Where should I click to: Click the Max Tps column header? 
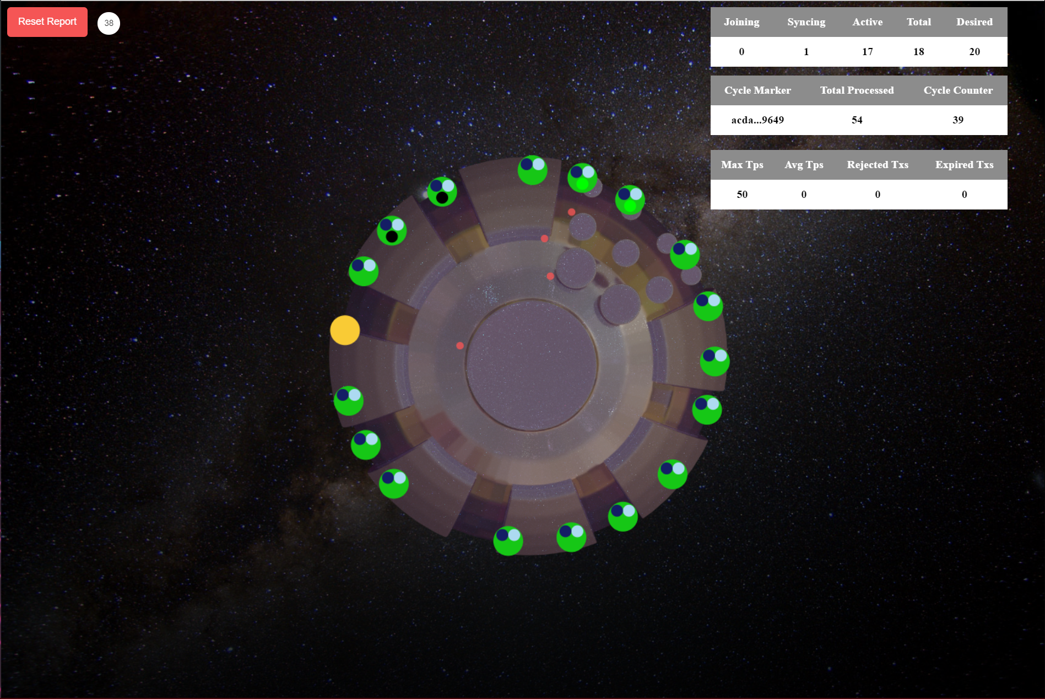[742, 165]
